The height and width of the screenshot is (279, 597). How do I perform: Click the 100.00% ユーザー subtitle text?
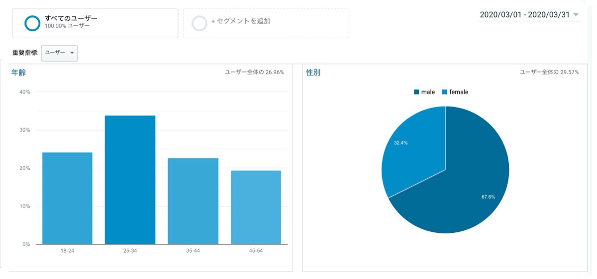pos(67,26)
